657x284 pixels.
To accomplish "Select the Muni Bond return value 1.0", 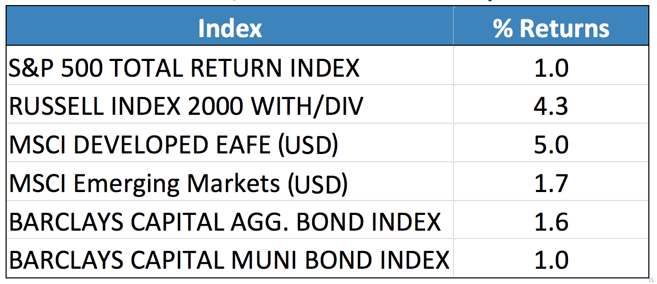I will point(551,259).
